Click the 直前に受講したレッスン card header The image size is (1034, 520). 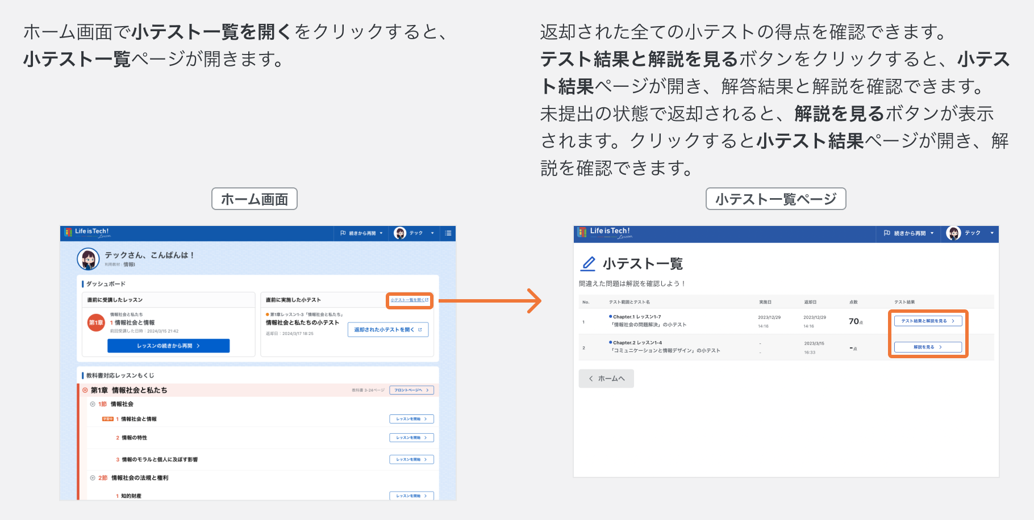tap(115, 300)
